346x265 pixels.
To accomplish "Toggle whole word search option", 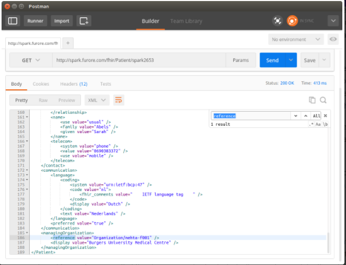I will 325,124.
